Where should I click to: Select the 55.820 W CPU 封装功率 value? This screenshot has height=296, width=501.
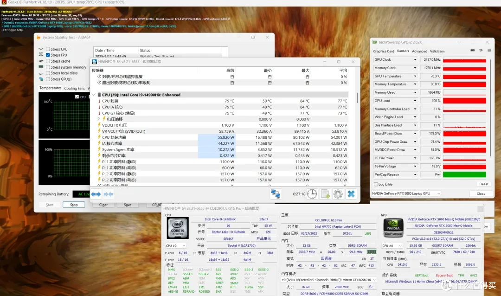(225, 137)
